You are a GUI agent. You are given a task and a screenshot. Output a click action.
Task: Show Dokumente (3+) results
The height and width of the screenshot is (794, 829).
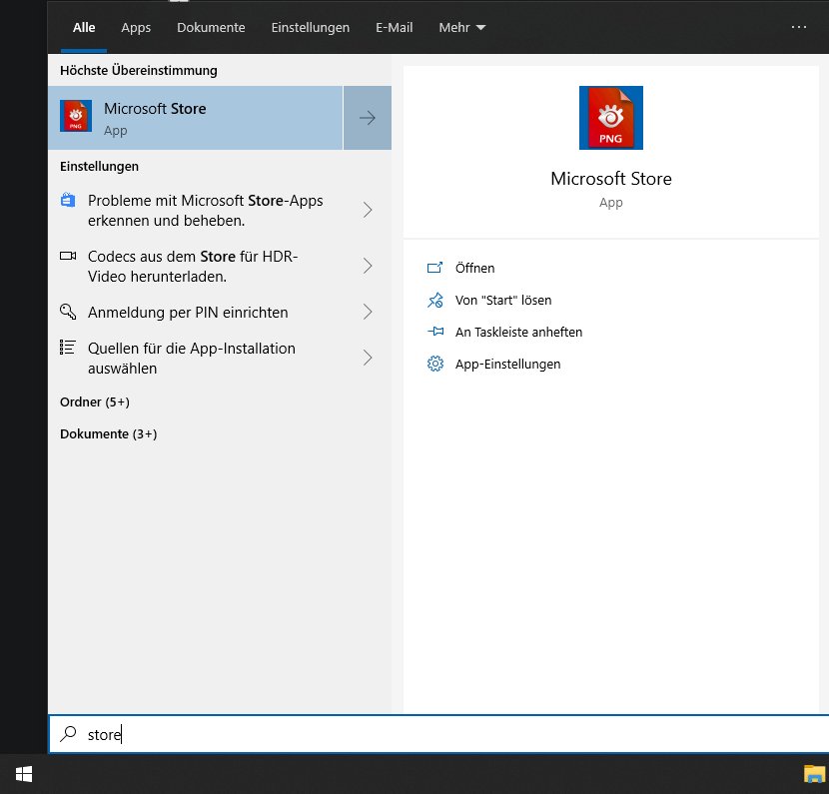pos(109,434)
